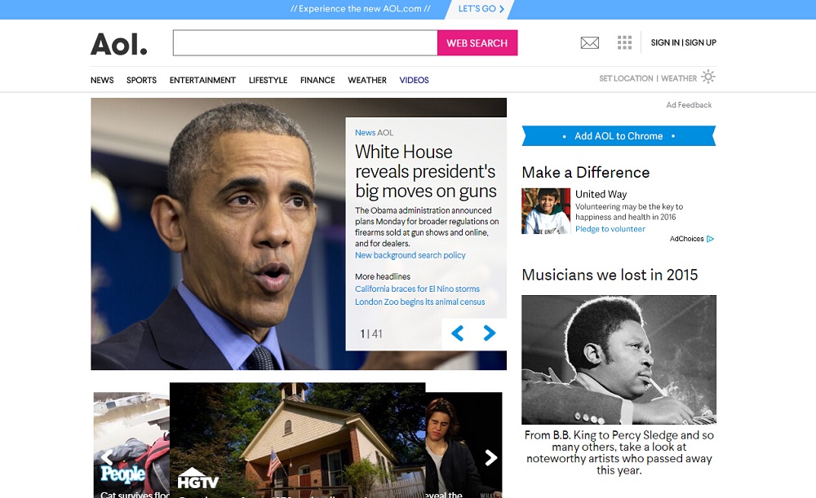Open the apps grid icon
This screenshot has width=816, height=498.
[624, 42]
